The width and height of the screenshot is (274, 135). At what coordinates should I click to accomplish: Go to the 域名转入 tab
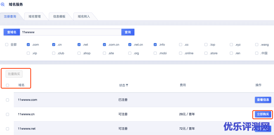coord(84,16)
